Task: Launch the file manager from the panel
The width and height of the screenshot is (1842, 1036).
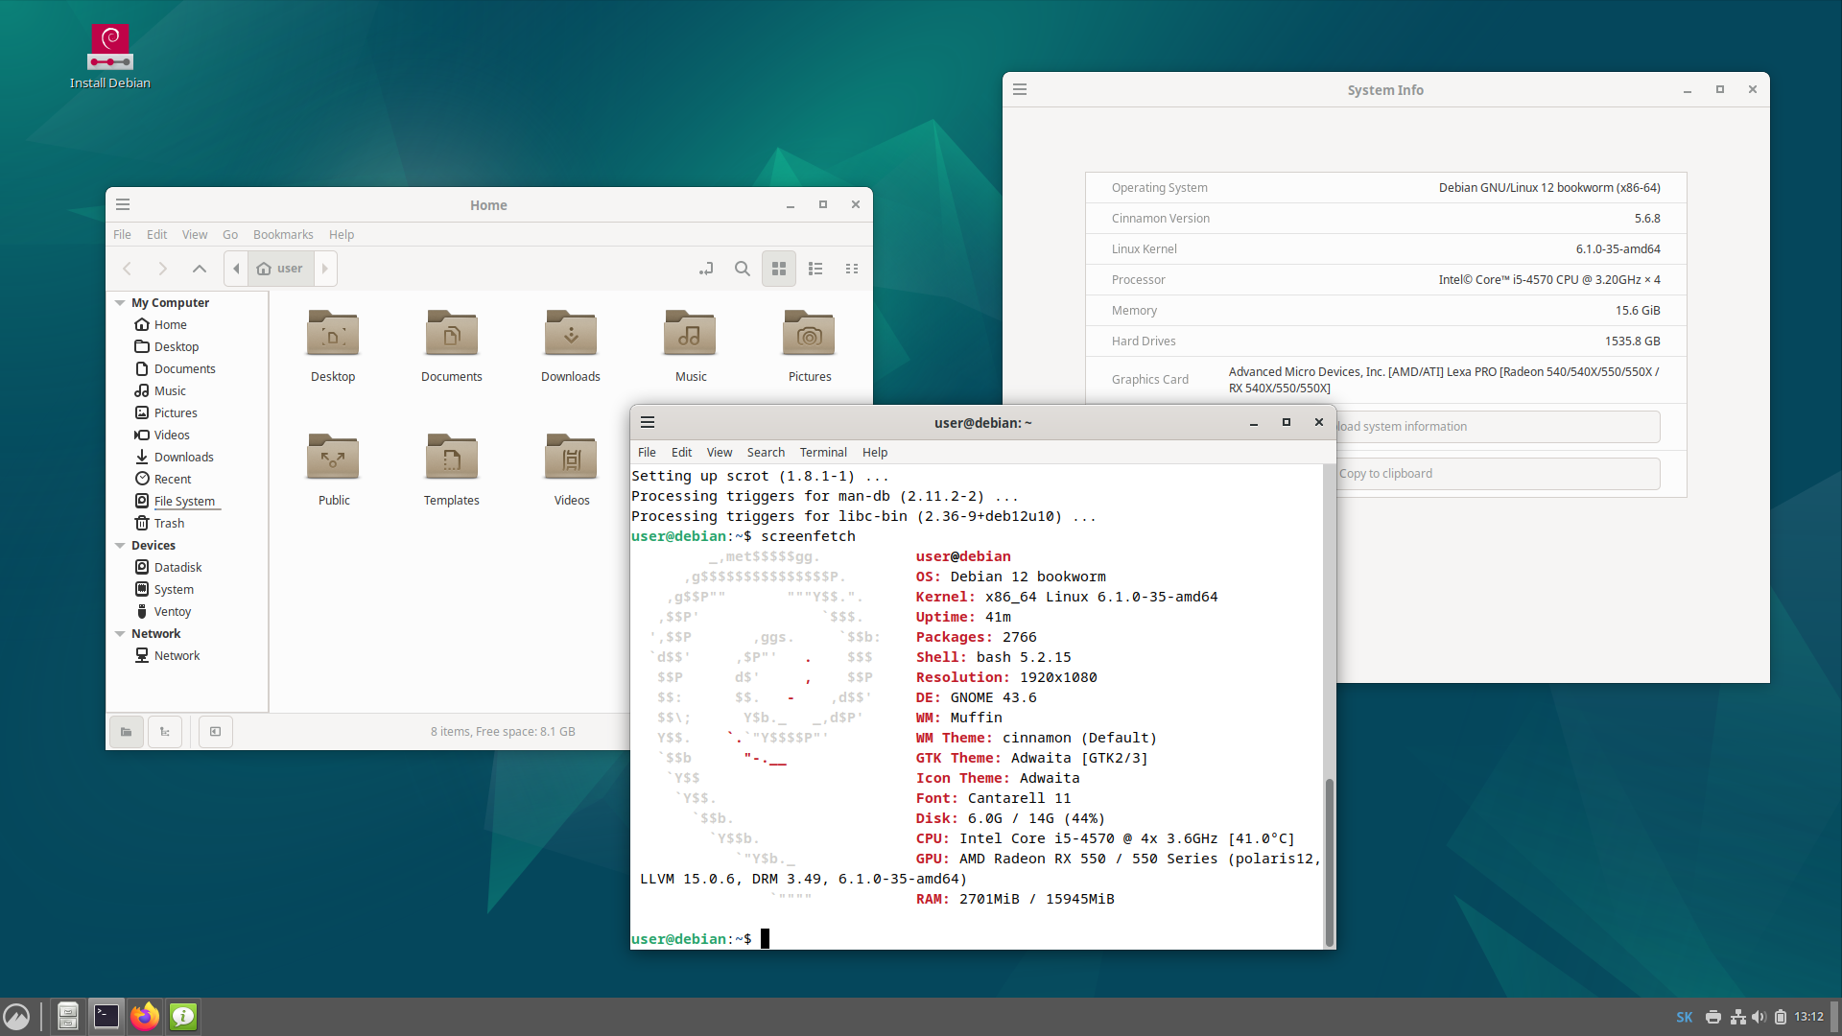Action: (67, 1017)
